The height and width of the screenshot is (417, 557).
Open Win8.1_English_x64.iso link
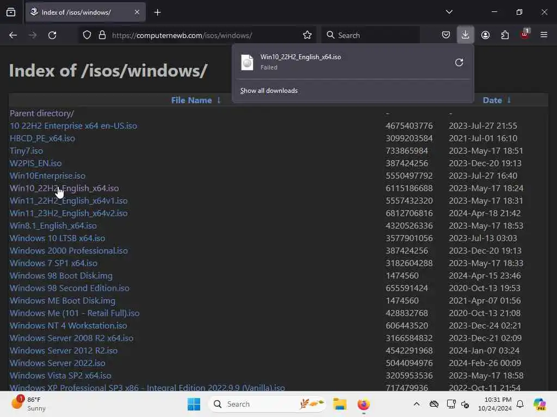click(53, 225)
